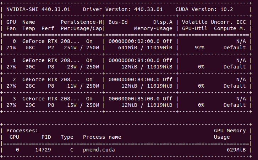Click the GPU-Util column header

194,28
